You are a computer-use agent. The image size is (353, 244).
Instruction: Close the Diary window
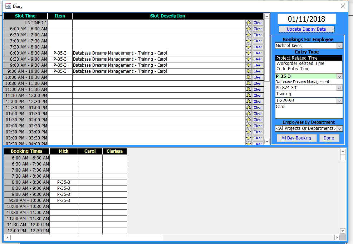(x=342, y=6)
